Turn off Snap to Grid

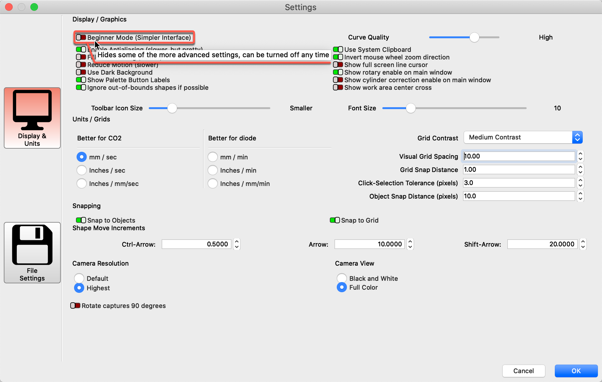335,220
